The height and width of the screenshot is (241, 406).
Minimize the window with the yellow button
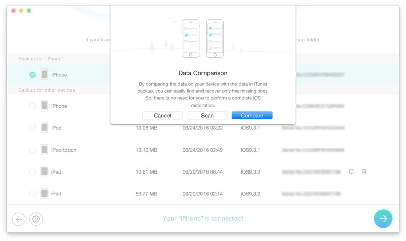[21, 11]
